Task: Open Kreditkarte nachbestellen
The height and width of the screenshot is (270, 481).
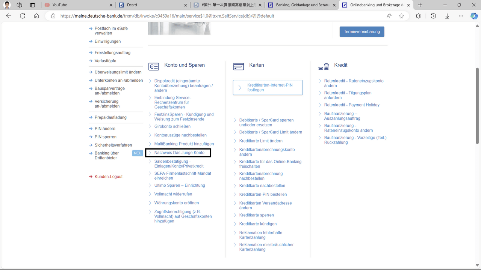Action: click(x=262, y=186)
